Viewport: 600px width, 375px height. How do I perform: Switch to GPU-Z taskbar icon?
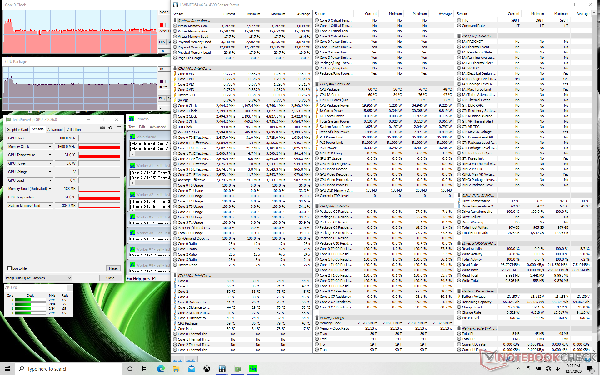click(x=237, y=369)
